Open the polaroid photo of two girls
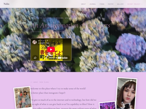This screenshot has height=109, width=146. pos(23,97)
